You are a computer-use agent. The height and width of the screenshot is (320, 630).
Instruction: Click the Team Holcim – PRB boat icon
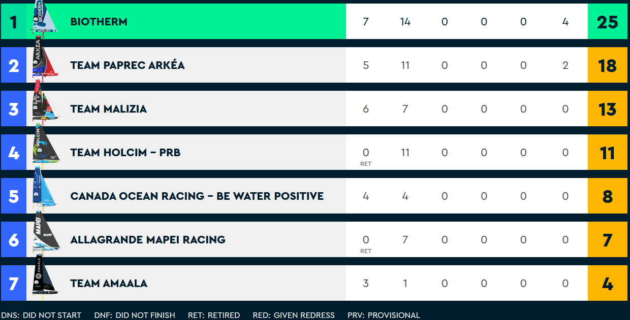point(46,148)
